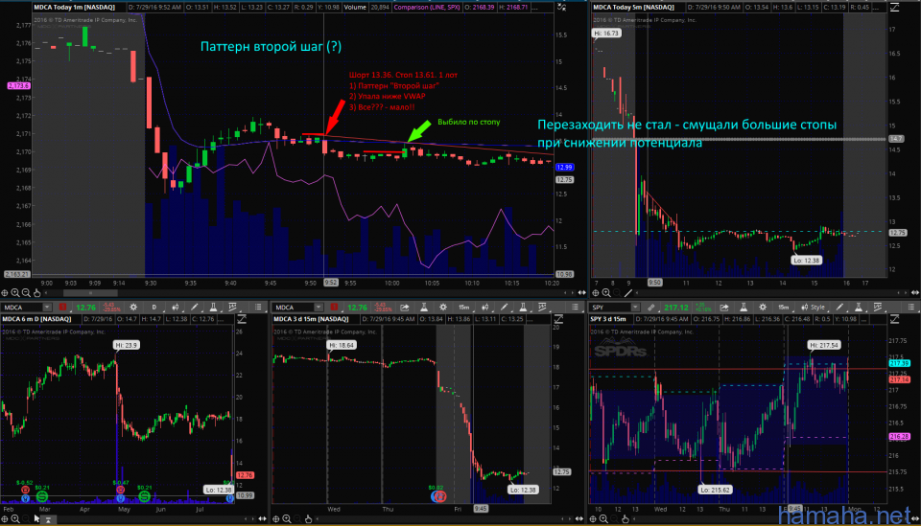
Task: Expand the MDCA symbol dropdown in daily chart
Action: (x=47, y=308)
